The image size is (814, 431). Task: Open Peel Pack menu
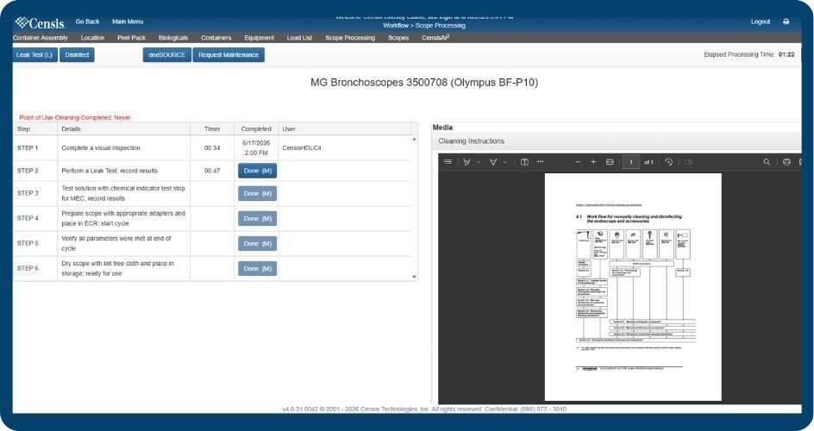click(131, 38)
